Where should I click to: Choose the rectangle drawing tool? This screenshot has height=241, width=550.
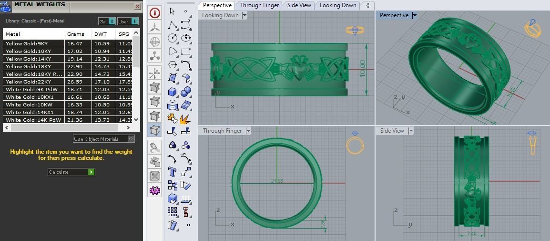185,52
